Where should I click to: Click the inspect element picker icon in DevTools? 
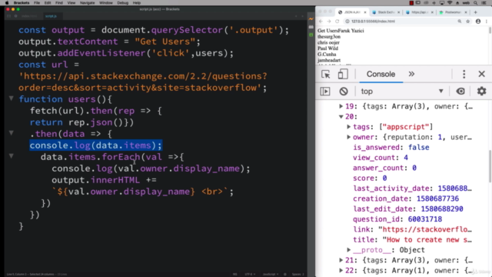(x=325, y=74)
